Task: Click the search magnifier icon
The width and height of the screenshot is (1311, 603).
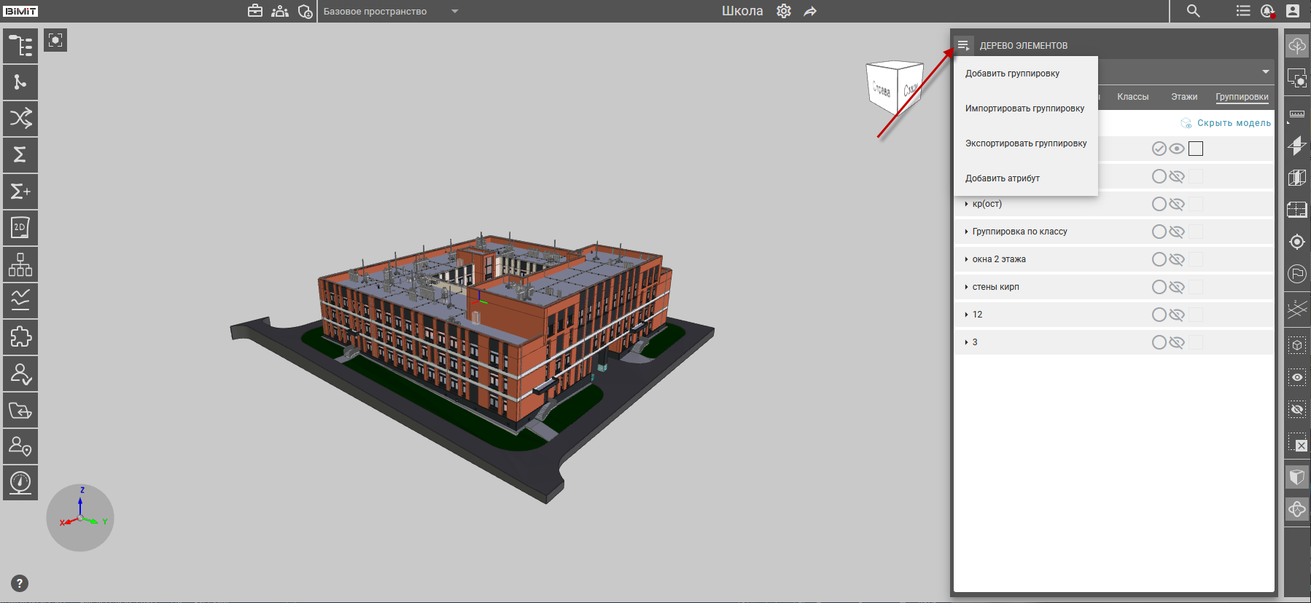Action: pyautogui.click(x=1193, y=11)
